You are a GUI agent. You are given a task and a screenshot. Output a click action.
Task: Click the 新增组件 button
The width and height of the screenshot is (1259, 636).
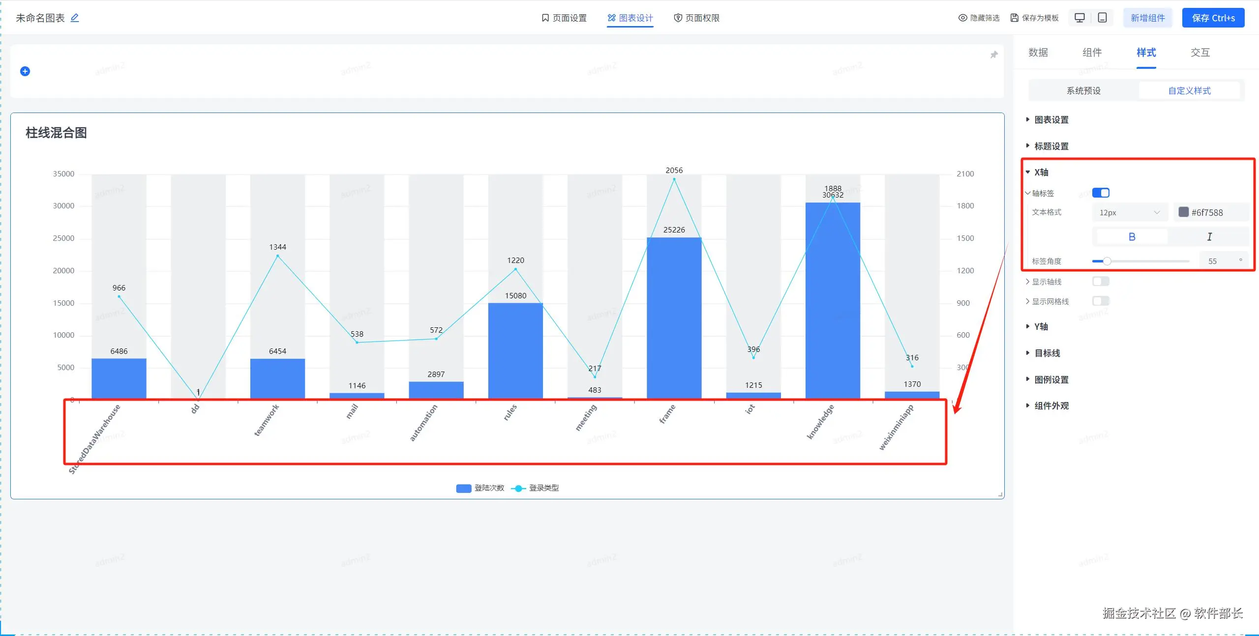click(1147, 18)
